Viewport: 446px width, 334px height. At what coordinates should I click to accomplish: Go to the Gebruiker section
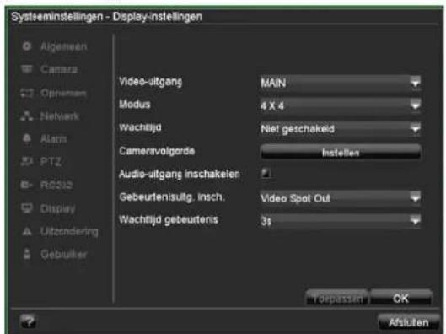pyautogui.click(x=64, y=254)
